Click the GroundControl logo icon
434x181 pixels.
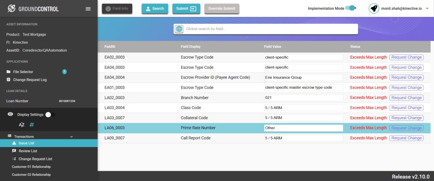[x=11, y=9]
